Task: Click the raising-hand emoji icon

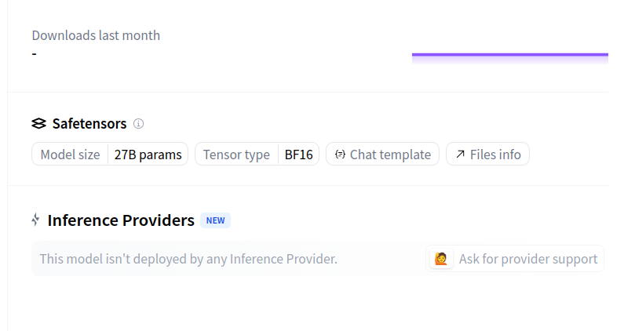Action: (x=441, y=259)
